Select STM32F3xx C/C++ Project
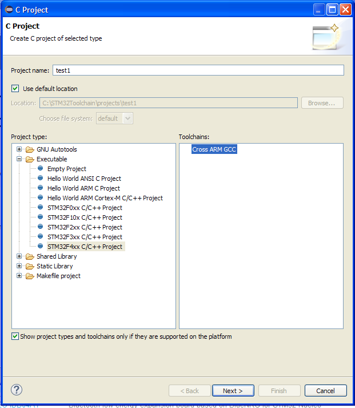The width and height of the screenshot is (355, 408). [x=85, y=237]
